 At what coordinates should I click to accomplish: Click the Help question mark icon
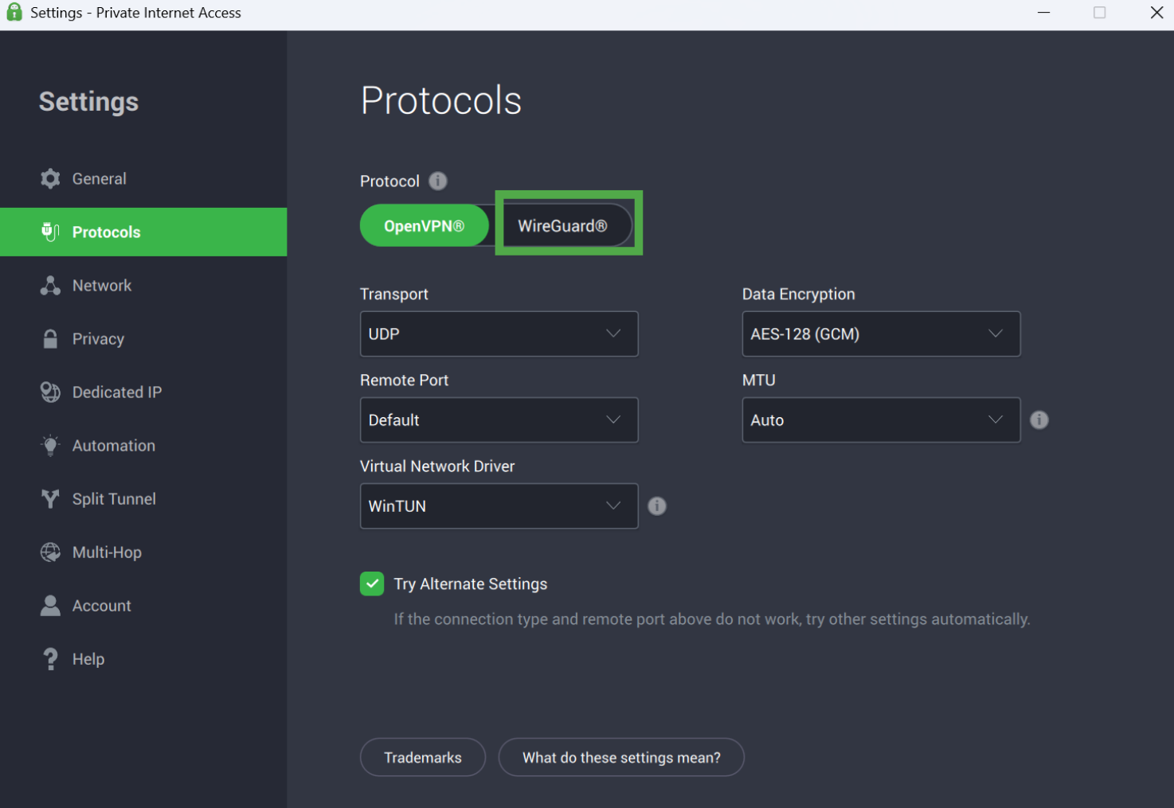tap(50, 658)
